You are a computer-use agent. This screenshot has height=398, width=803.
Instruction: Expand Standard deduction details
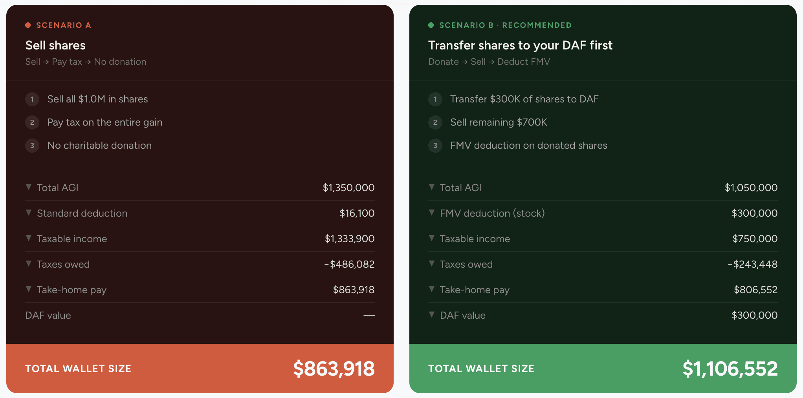200,213
